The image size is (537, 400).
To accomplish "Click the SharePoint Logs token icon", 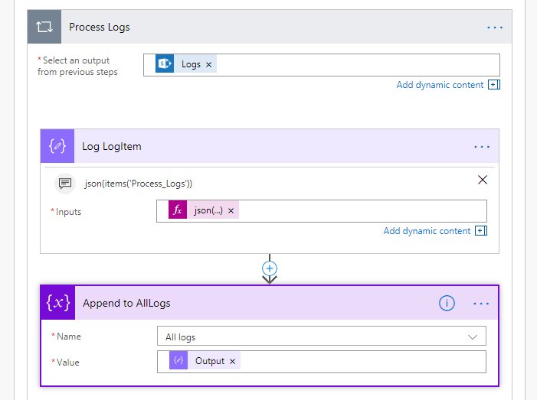I will click(x=164, y=64).
